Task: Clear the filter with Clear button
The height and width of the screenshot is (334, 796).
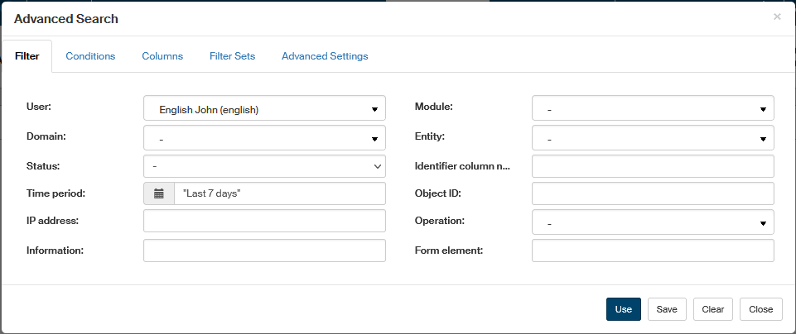Action: (x=712, y=309)
